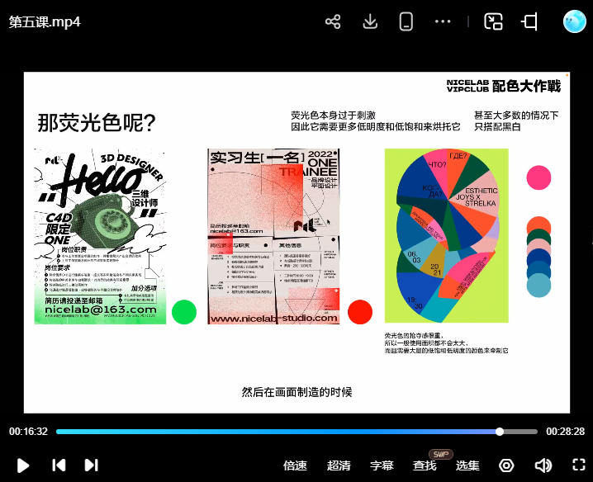
Task: Open the 字幕 subtitles options
Action: [382, 465]
